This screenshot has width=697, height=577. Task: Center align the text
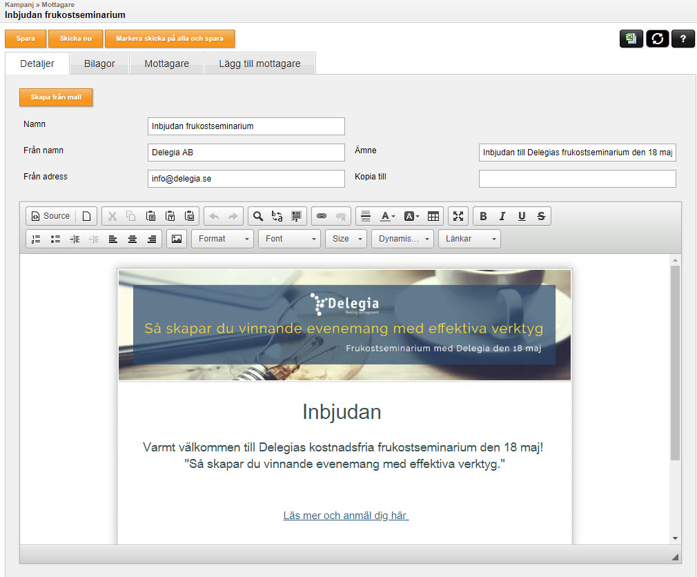pyautogui.click(x=132, y=239)
